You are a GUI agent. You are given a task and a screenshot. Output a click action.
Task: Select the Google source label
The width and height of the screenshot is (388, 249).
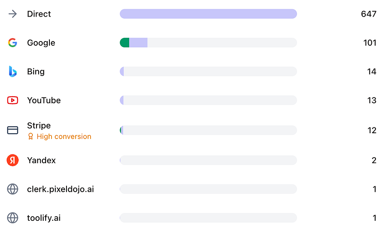pyautogui.click(x=41, y=43)
